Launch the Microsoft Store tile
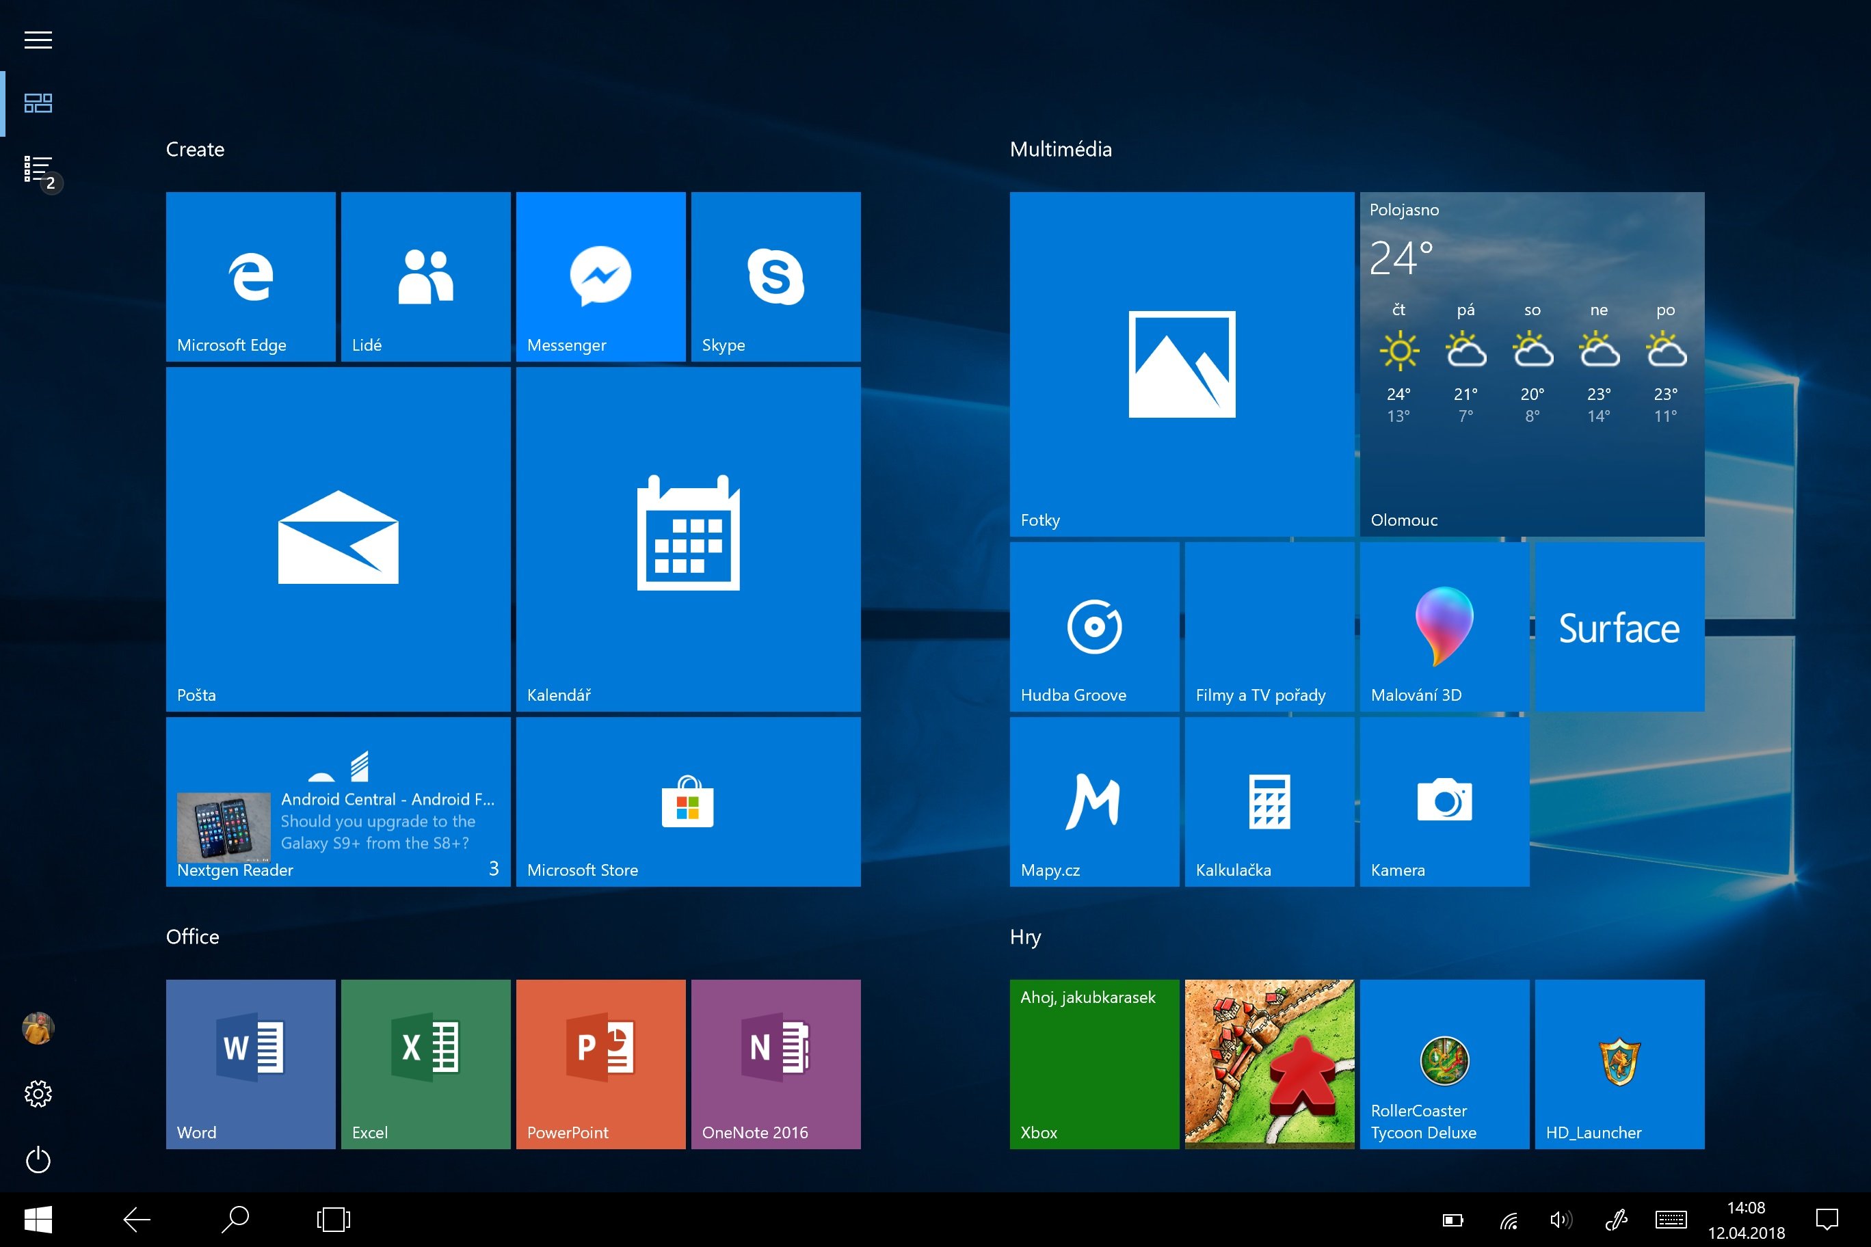This screenshot has width=1871, height=1247. (x=688, y=802)
